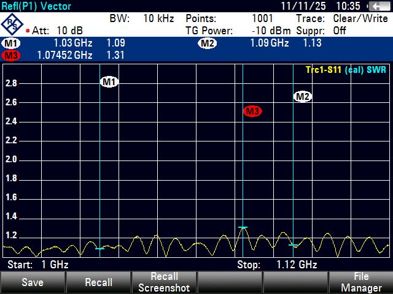Click the M3 SWR value 1.31
This screenshot has height=294, width=393.
(115, 55)
